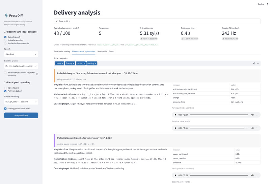Image resolution: width=272 pixels, height=184 pixels.
Task: Select the Upload a recording radio option
Action: [5, 40]
